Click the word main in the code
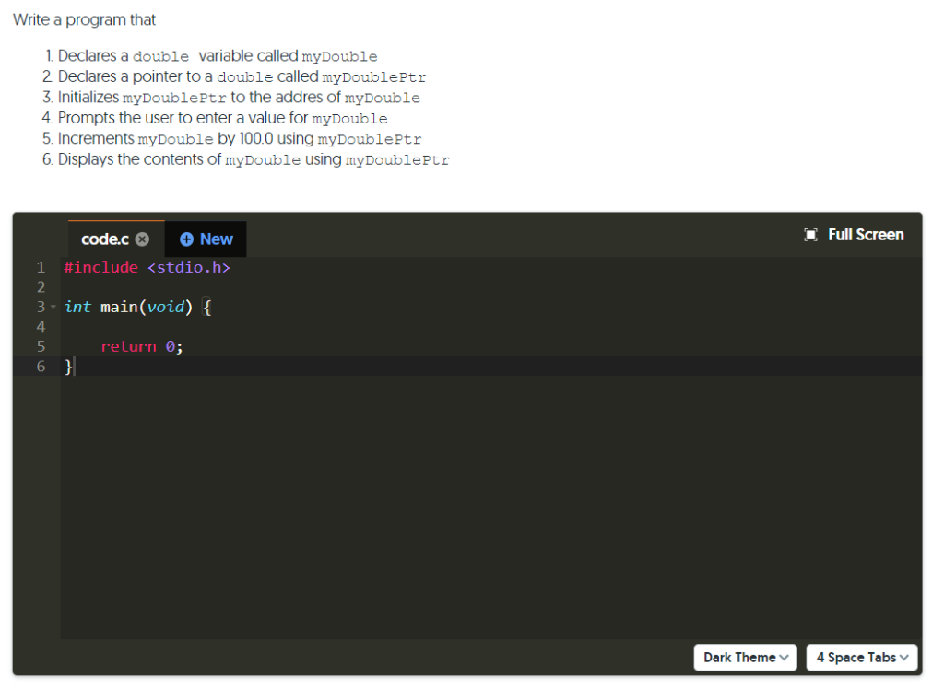 click(120, 307)
